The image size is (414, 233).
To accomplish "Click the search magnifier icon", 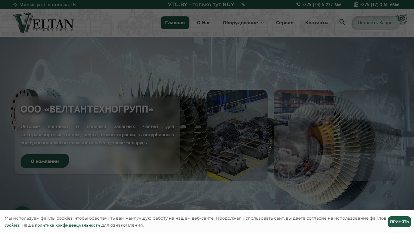I will 342,22.
